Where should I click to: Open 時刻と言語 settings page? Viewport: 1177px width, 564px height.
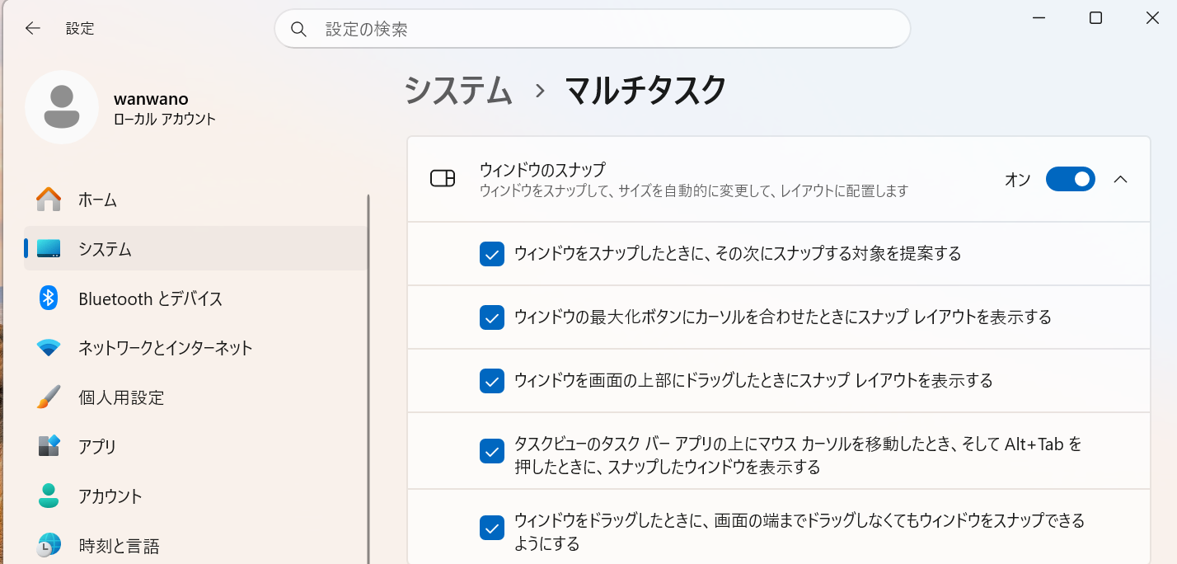195,545
